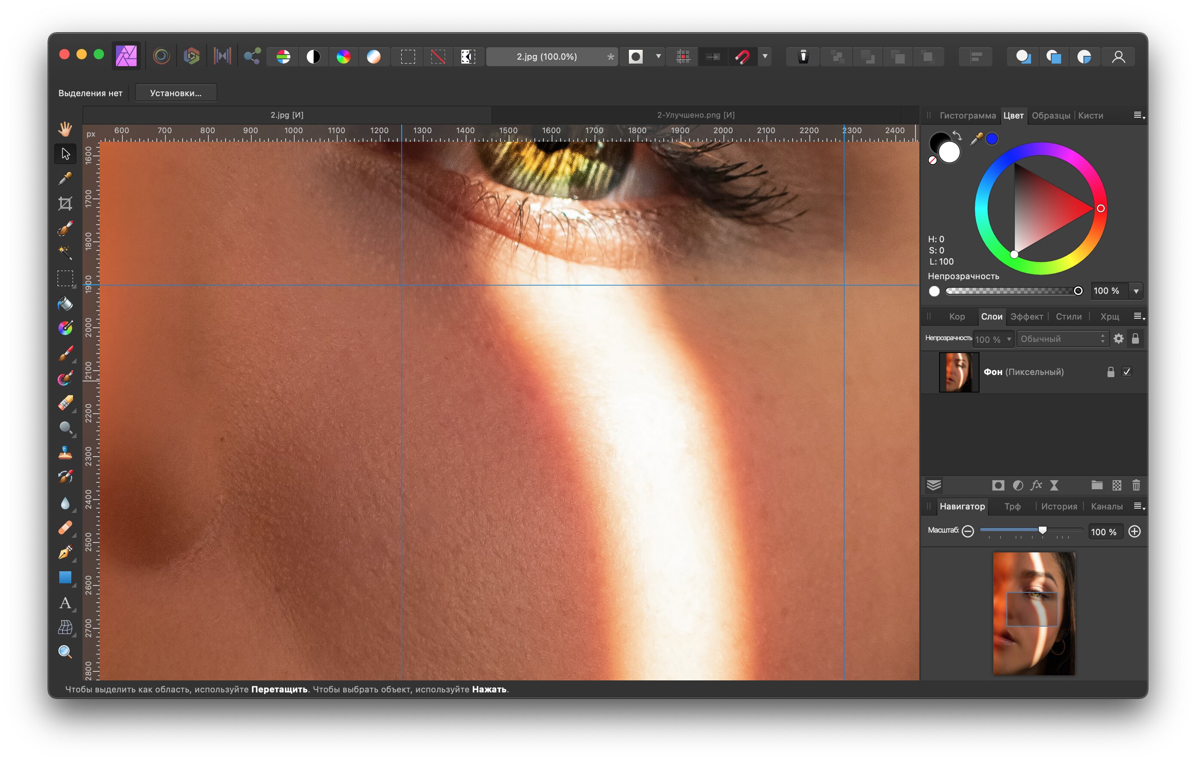Open Export Persona share icon

(x=252, y=56)
